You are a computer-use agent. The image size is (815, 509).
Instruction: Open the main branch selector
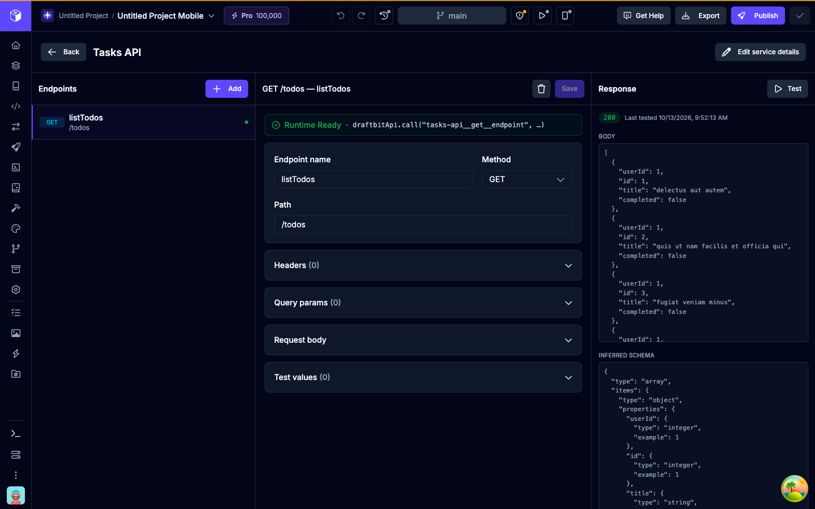(x=452, y=16)
